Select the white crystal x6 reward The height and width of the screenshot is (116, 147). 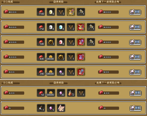pos(51,27)
